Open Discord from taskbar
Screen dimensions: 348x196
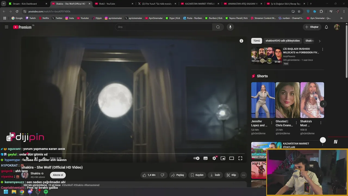click(30, 192)
